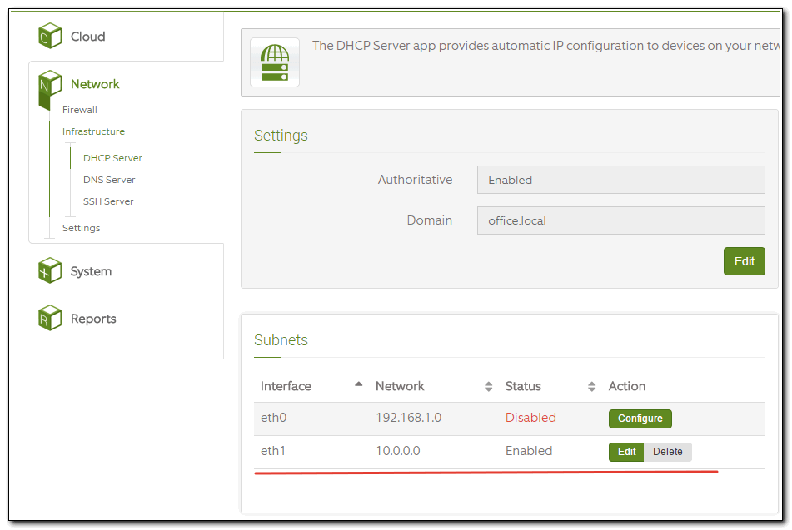Expand the Firewall menu section
The image size is (792, 530).
click(x=80, y=110)
